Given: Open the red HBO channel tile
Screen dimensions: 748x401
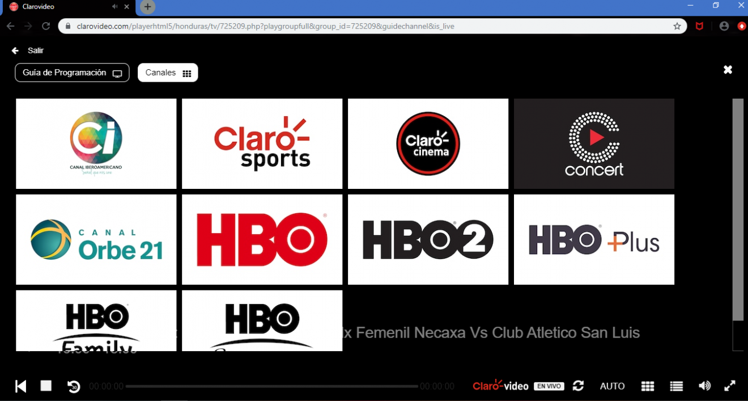Looking at the screenshot, I should tap(262, 239).
